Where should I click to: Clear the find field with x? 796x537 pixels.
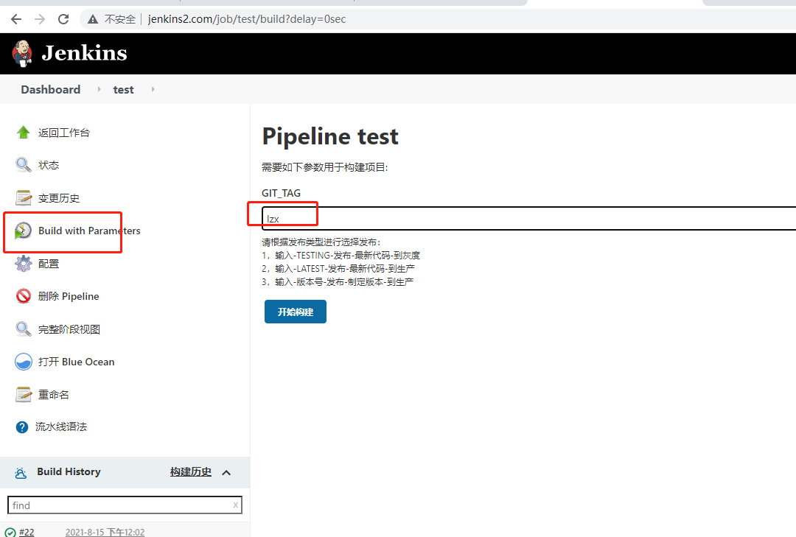(236, 505)
